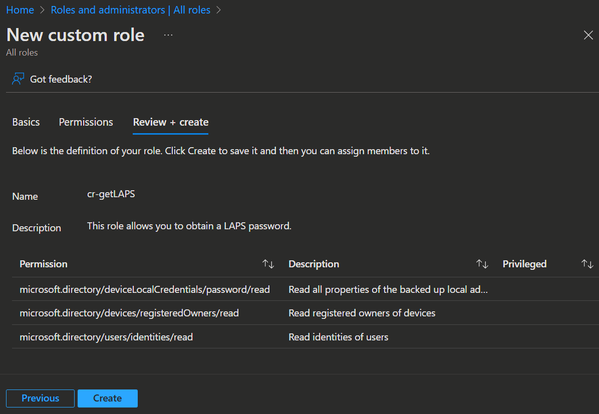Switch to the Permissions tab
Screen dimensions: 599x414
(x=86, y=122)
